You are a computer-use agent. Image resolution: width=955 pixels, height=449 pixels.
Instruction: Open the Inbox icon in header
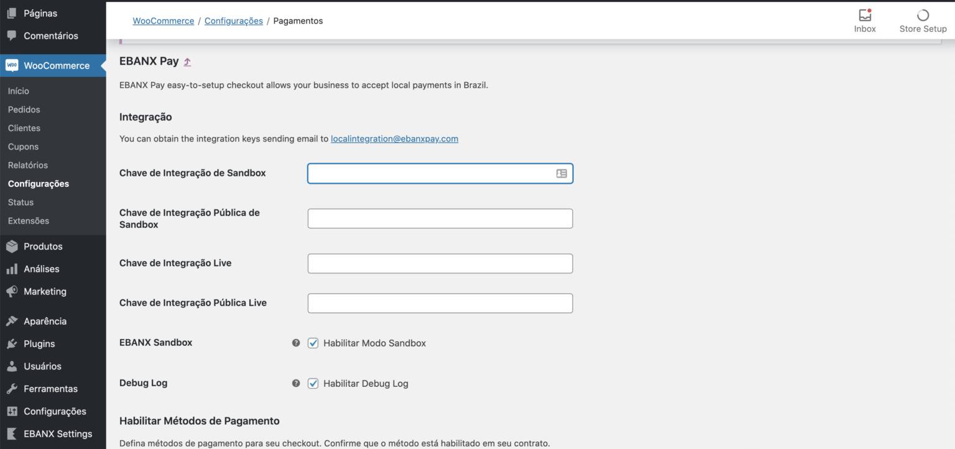(865, 15)
